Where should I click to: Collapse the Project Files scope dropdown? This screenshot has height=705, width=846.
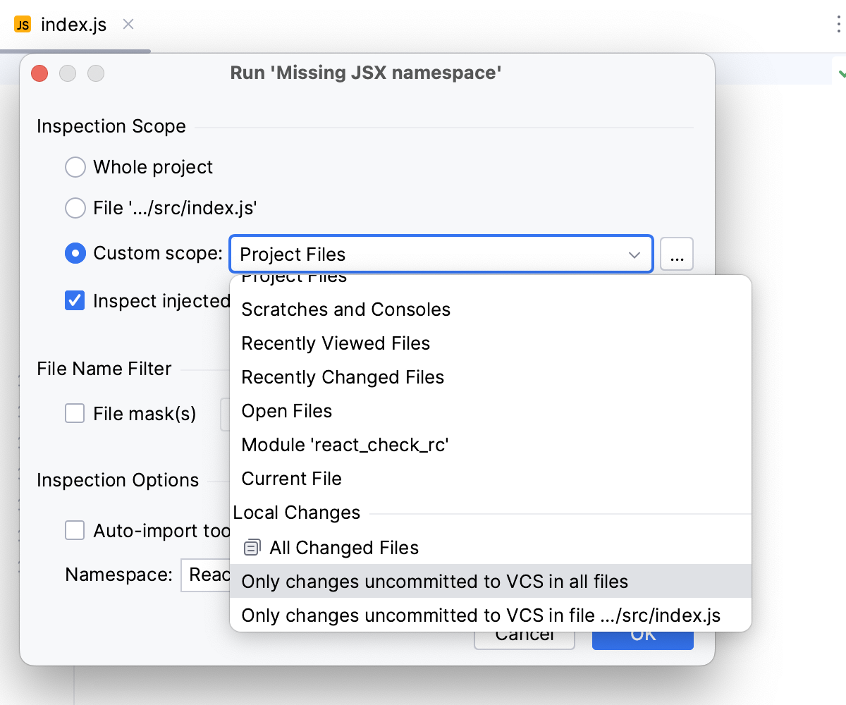pos(634,255)
